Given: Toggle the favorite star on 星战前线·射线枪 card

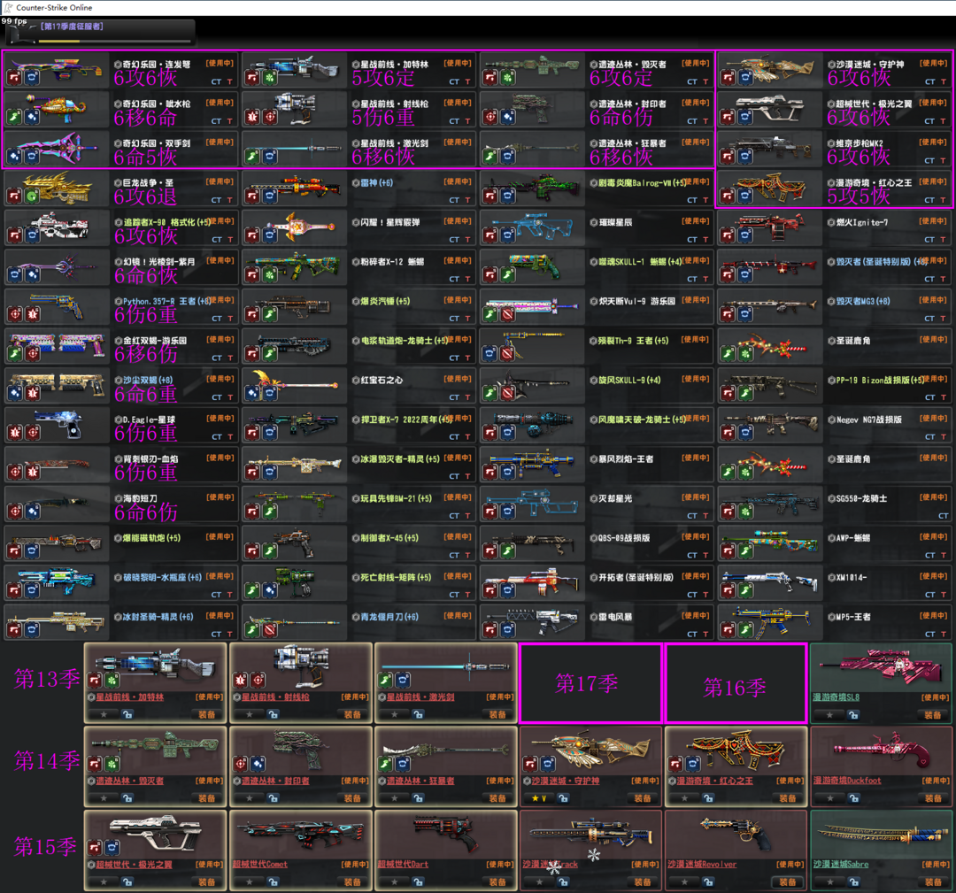Looking at the screenshot, I should click(250, 714).
